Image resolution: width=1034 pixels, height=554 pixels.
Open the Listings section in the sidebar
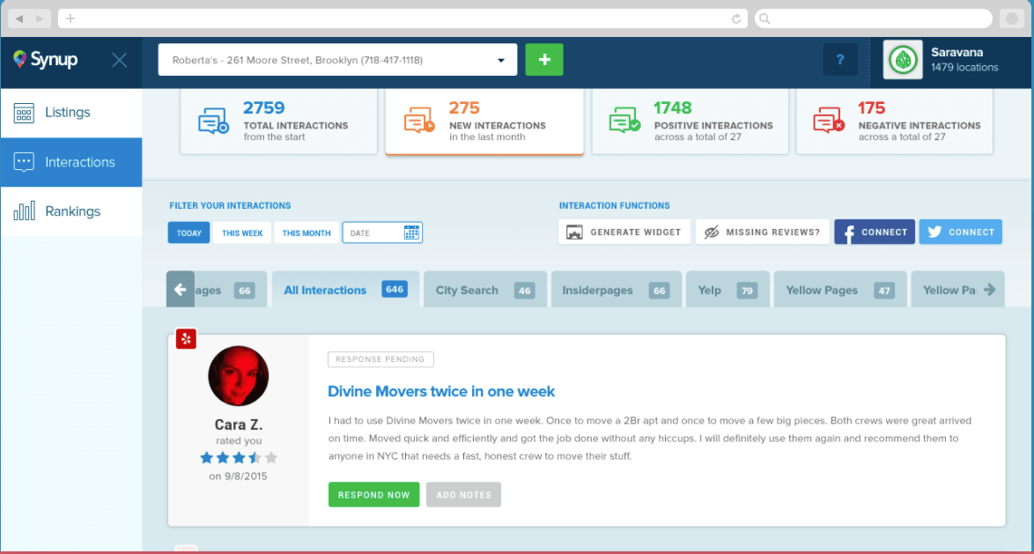[x=71, y=113]
